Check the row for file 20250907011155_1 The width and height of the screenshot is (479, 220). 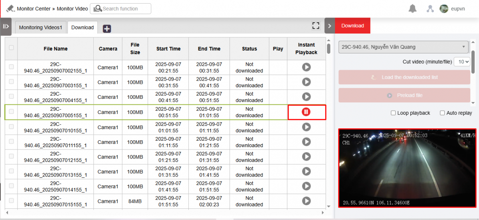tap(11, 141)
